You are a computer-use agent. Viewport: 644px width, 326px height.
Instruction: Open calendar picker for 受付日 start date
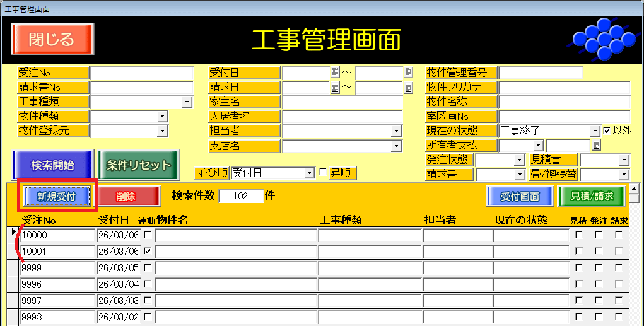pyautogui.click(x=336, y=73)
